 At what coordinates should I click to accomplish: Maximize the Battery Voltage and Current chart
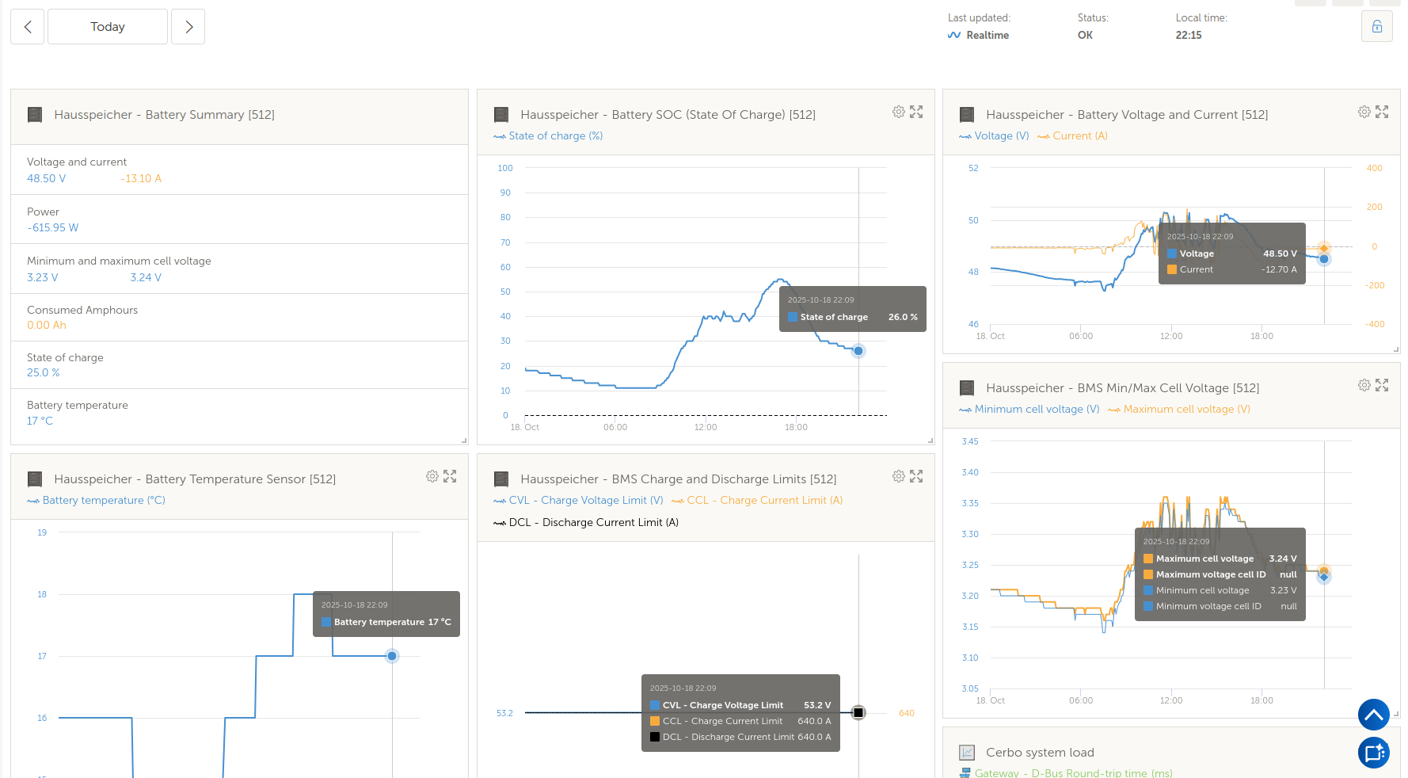(1382, 113)
